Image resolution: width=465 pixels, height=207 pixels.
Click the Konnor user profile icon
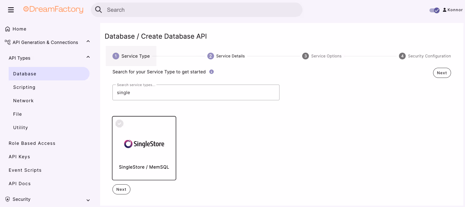point(445,10)
